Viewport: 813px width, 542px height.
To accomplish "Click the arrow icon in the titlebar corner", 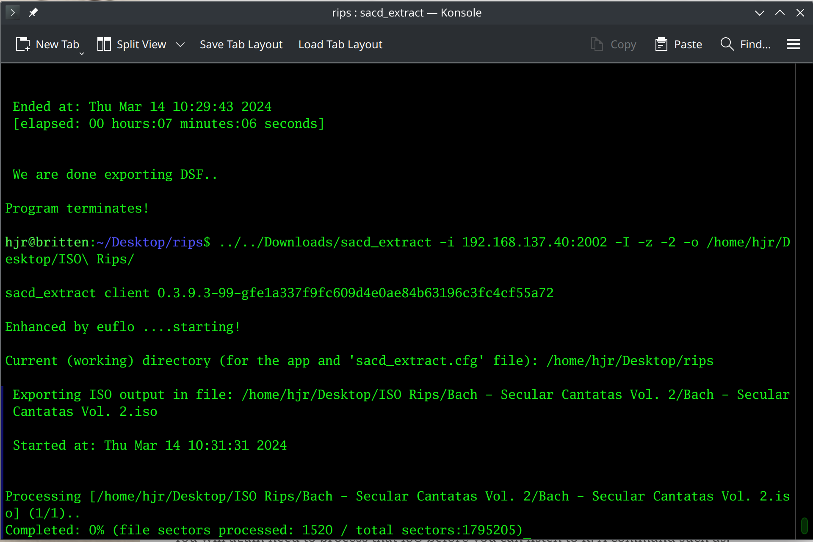I will pyautogui.click(x=12, y=12).
